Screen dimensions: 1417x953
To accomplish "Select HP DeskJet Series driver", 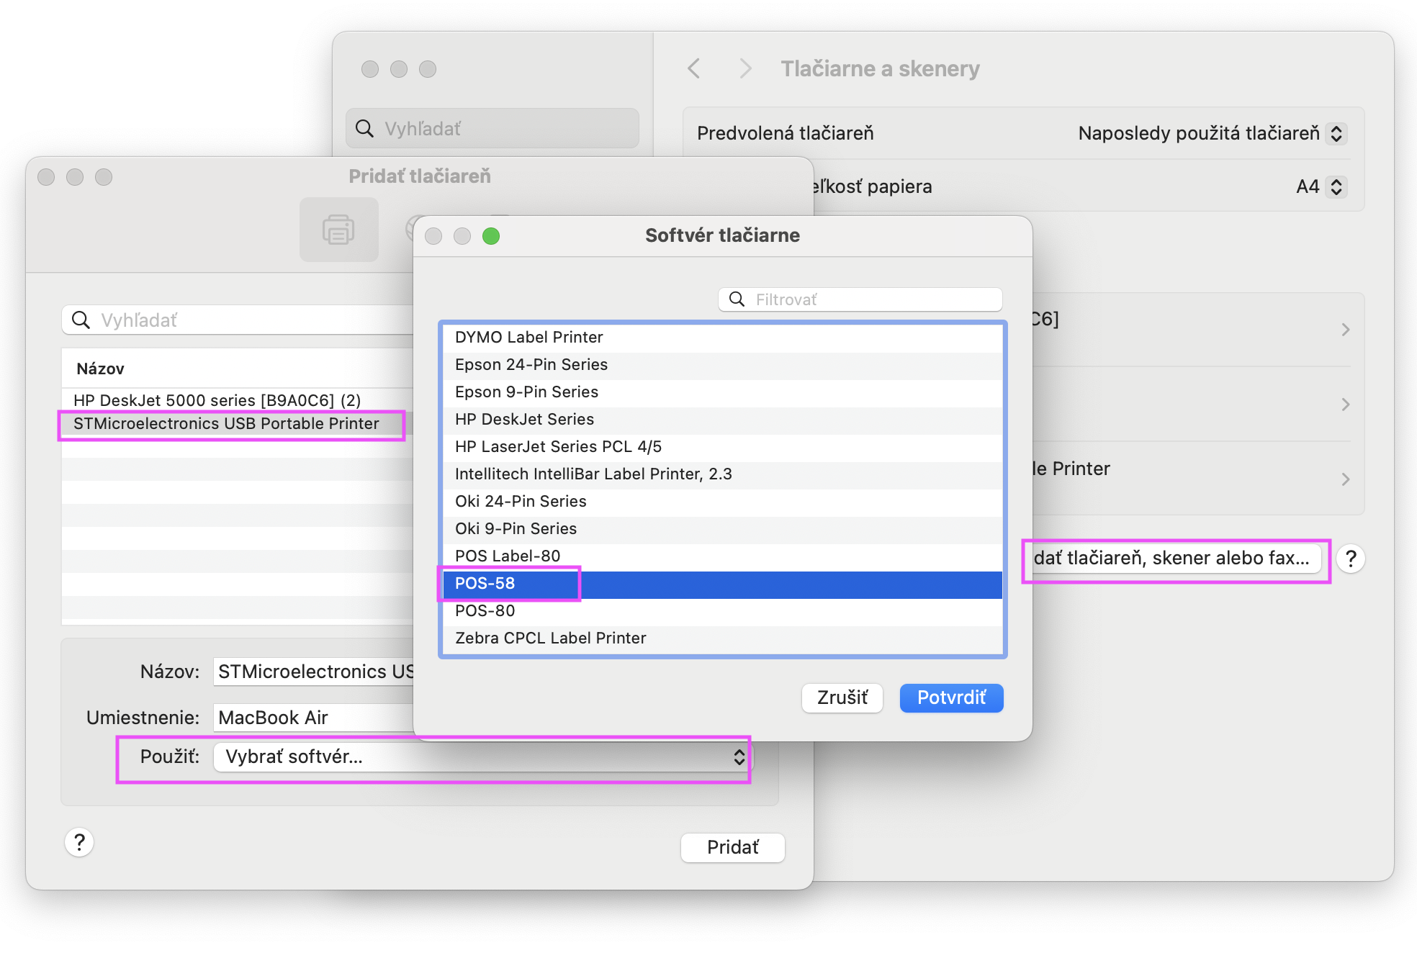I will (x=722, y=420).
